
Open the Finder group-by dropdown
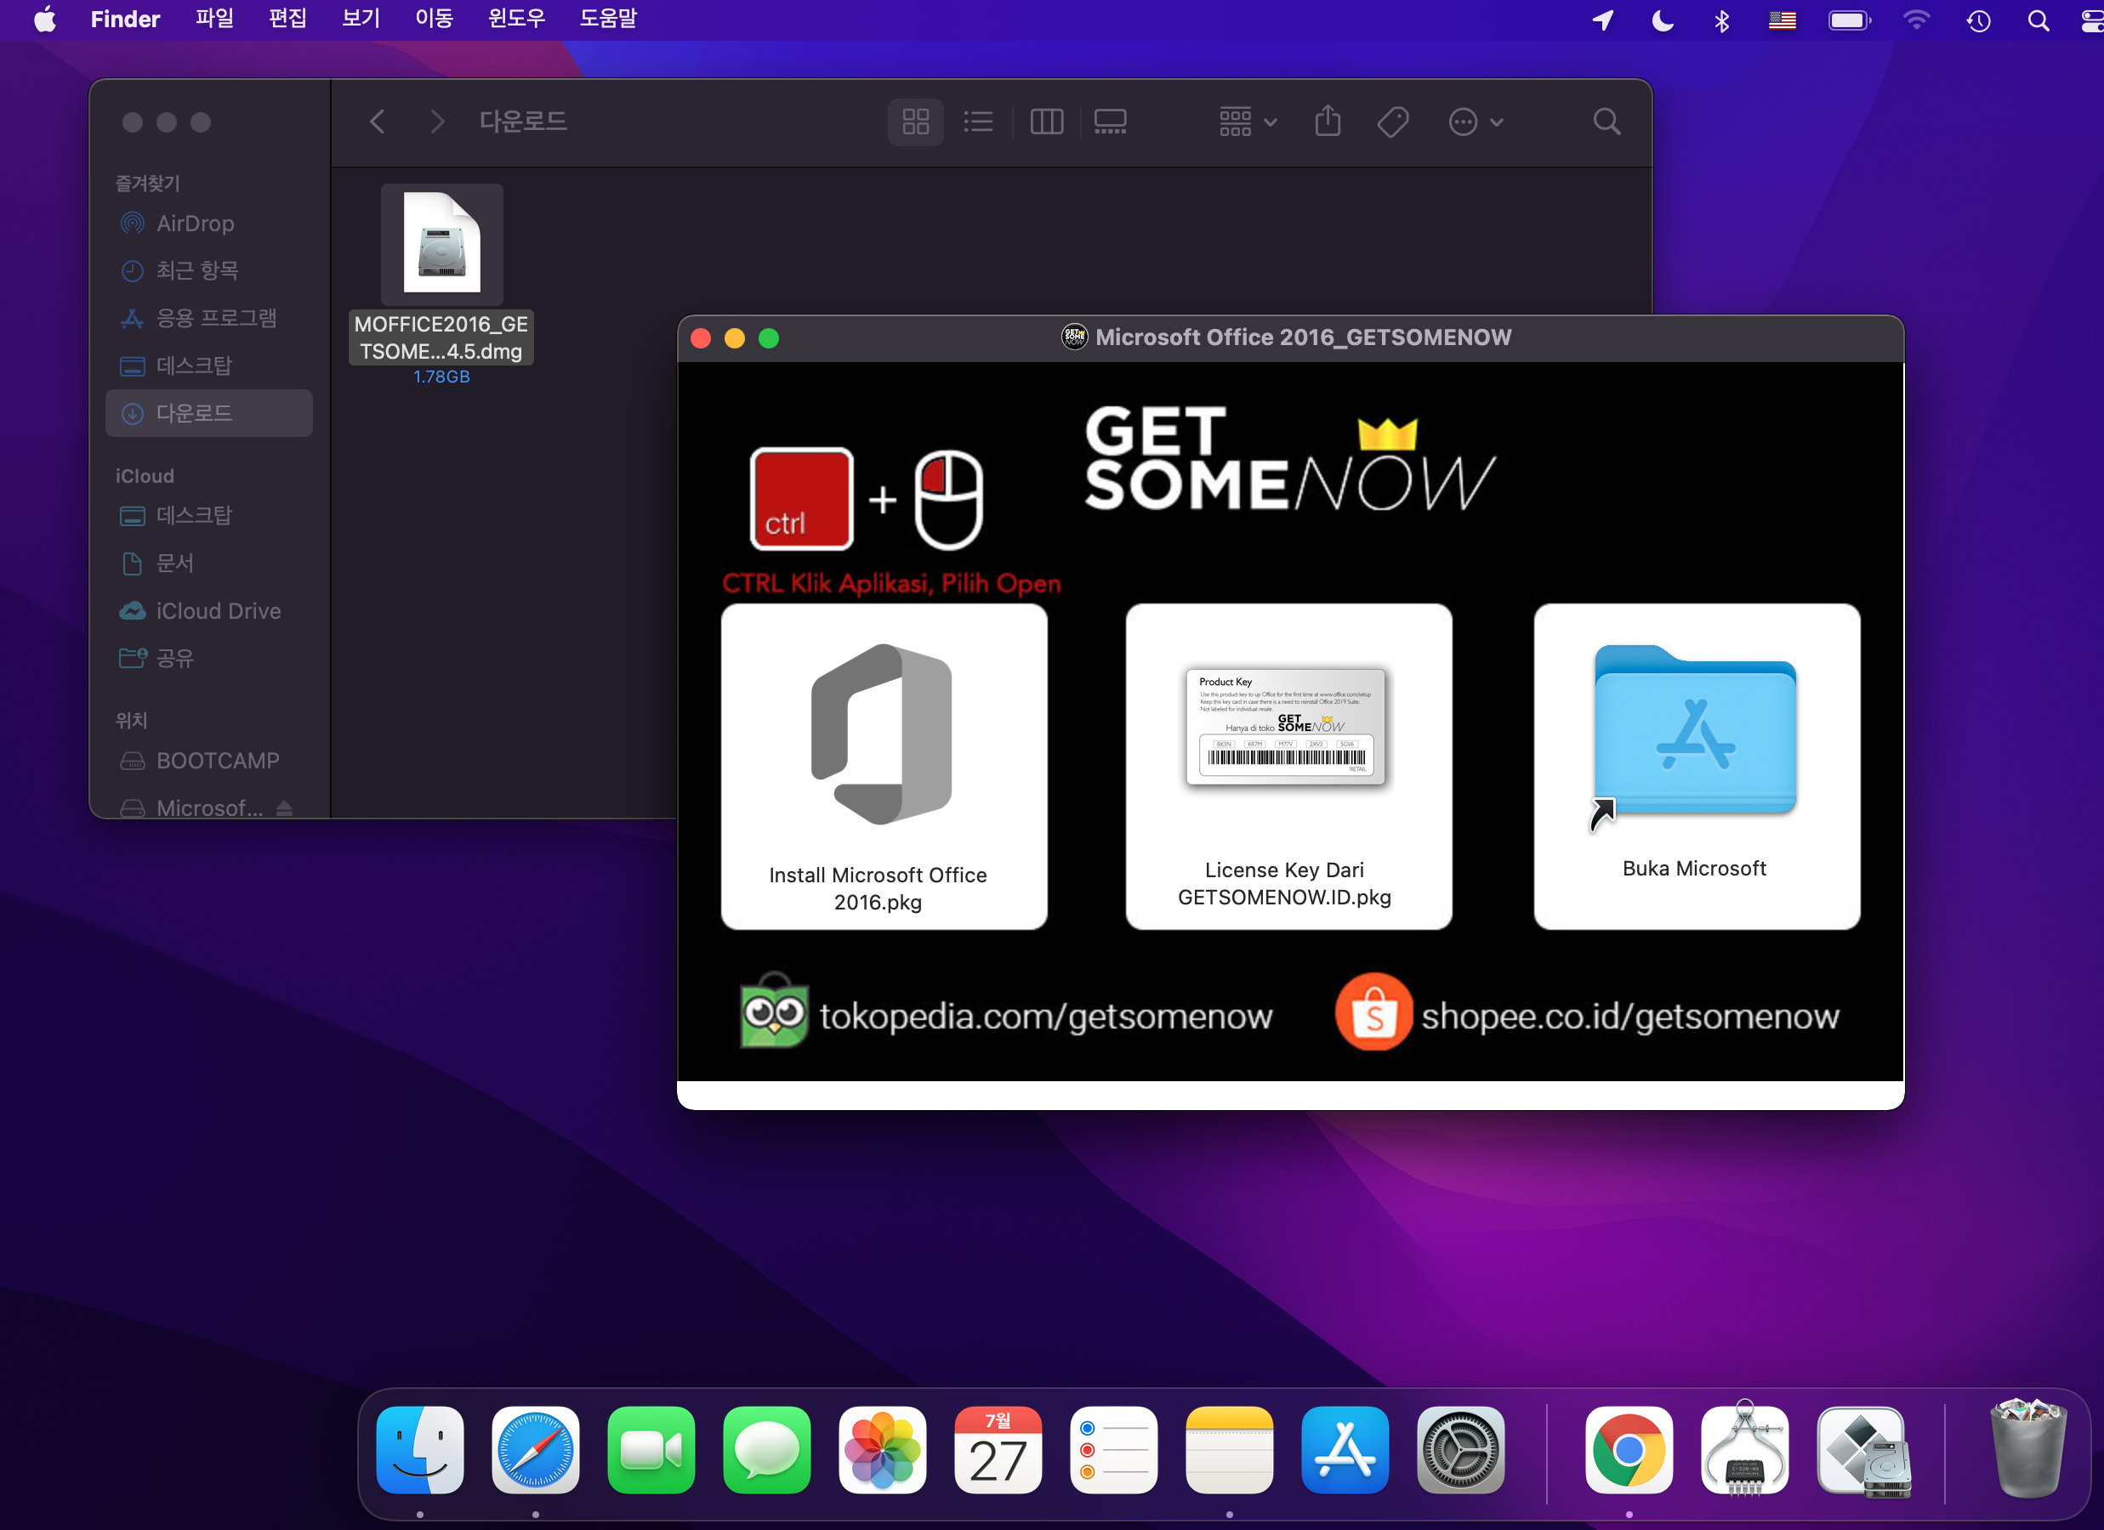tap(1248, 122)
